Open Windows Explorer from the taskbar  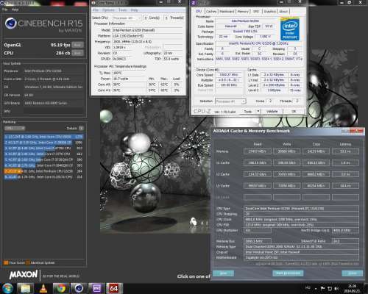coord(26,288)
